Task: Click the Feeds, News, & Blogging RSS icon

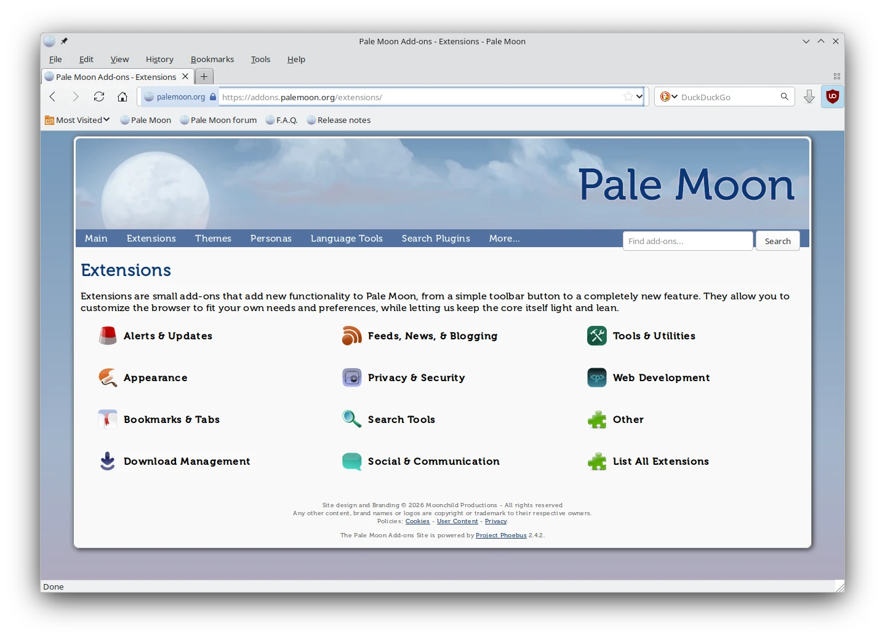Action: [x=352, y=336]
